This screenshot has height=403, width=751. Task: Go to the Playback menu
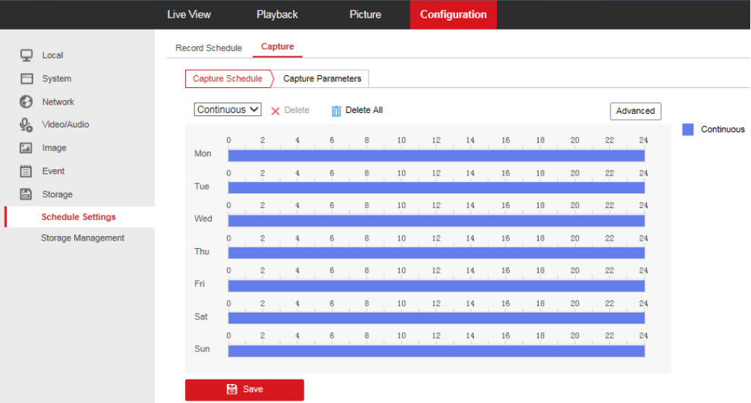pyautogui.click(x=277, y=14)
